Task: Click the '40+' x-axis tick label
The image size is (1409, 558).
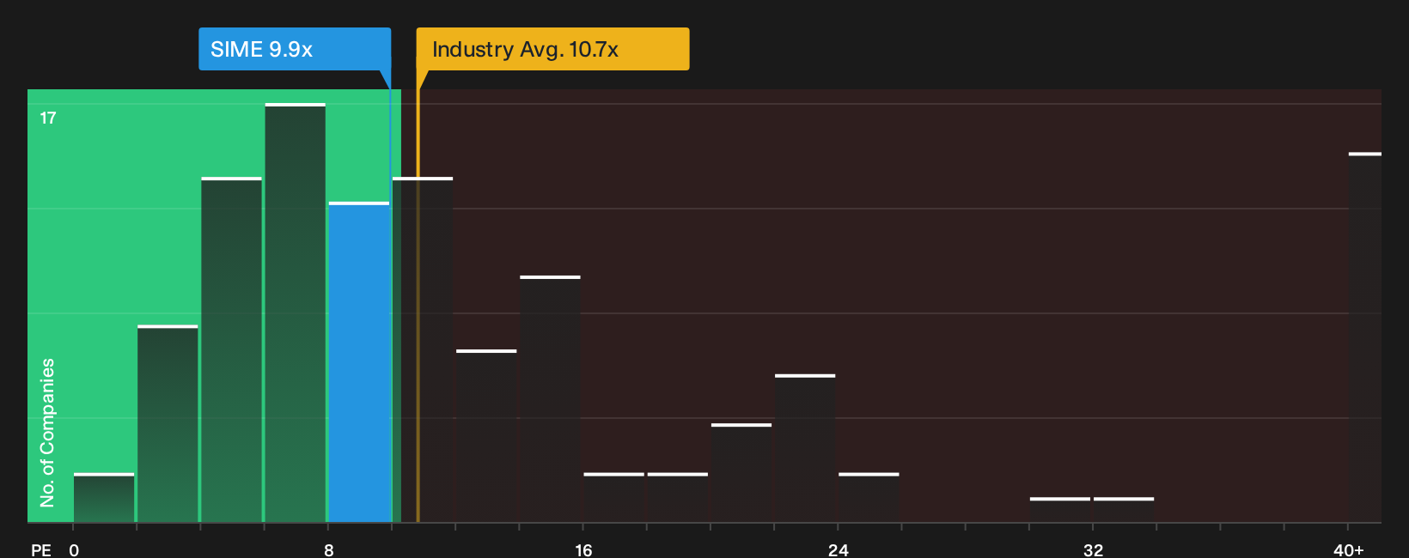Action: [x=1349, y=549]
